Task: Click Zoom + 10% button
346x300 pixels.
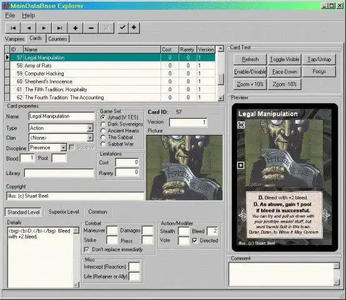Action: 250,84
